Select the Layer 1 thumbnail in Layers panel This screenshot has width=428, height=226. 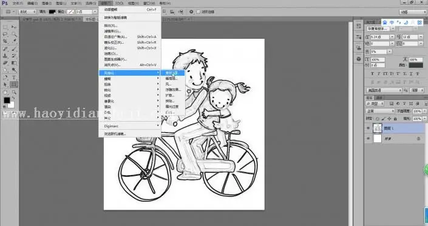377,128
